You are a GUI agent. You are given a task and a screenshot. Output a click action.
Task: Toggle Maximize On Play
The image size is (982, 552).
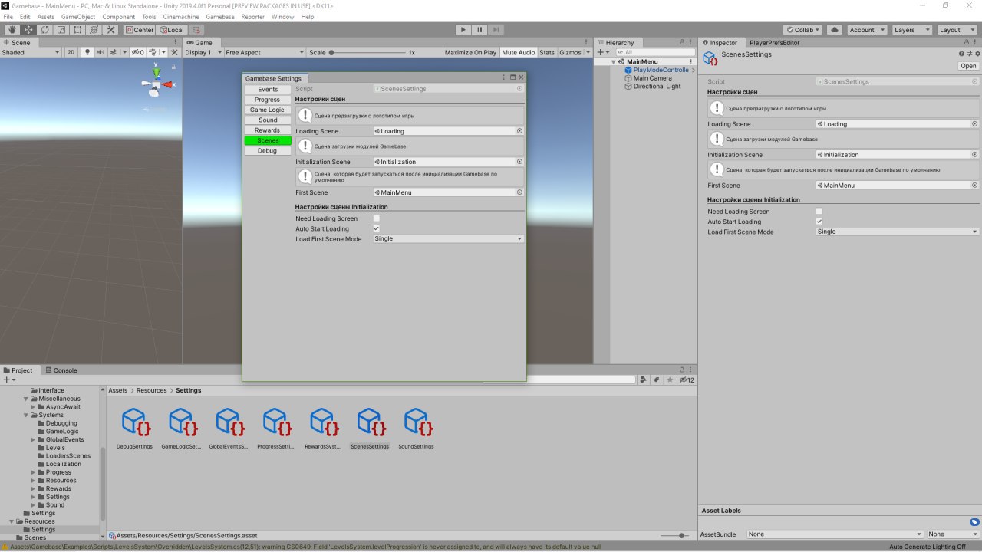click(470, 52)
